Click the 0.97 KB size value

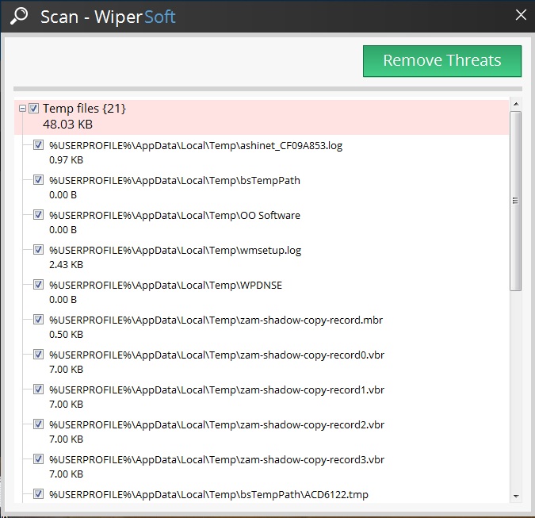pyautogui.click(x=67, y=160)
